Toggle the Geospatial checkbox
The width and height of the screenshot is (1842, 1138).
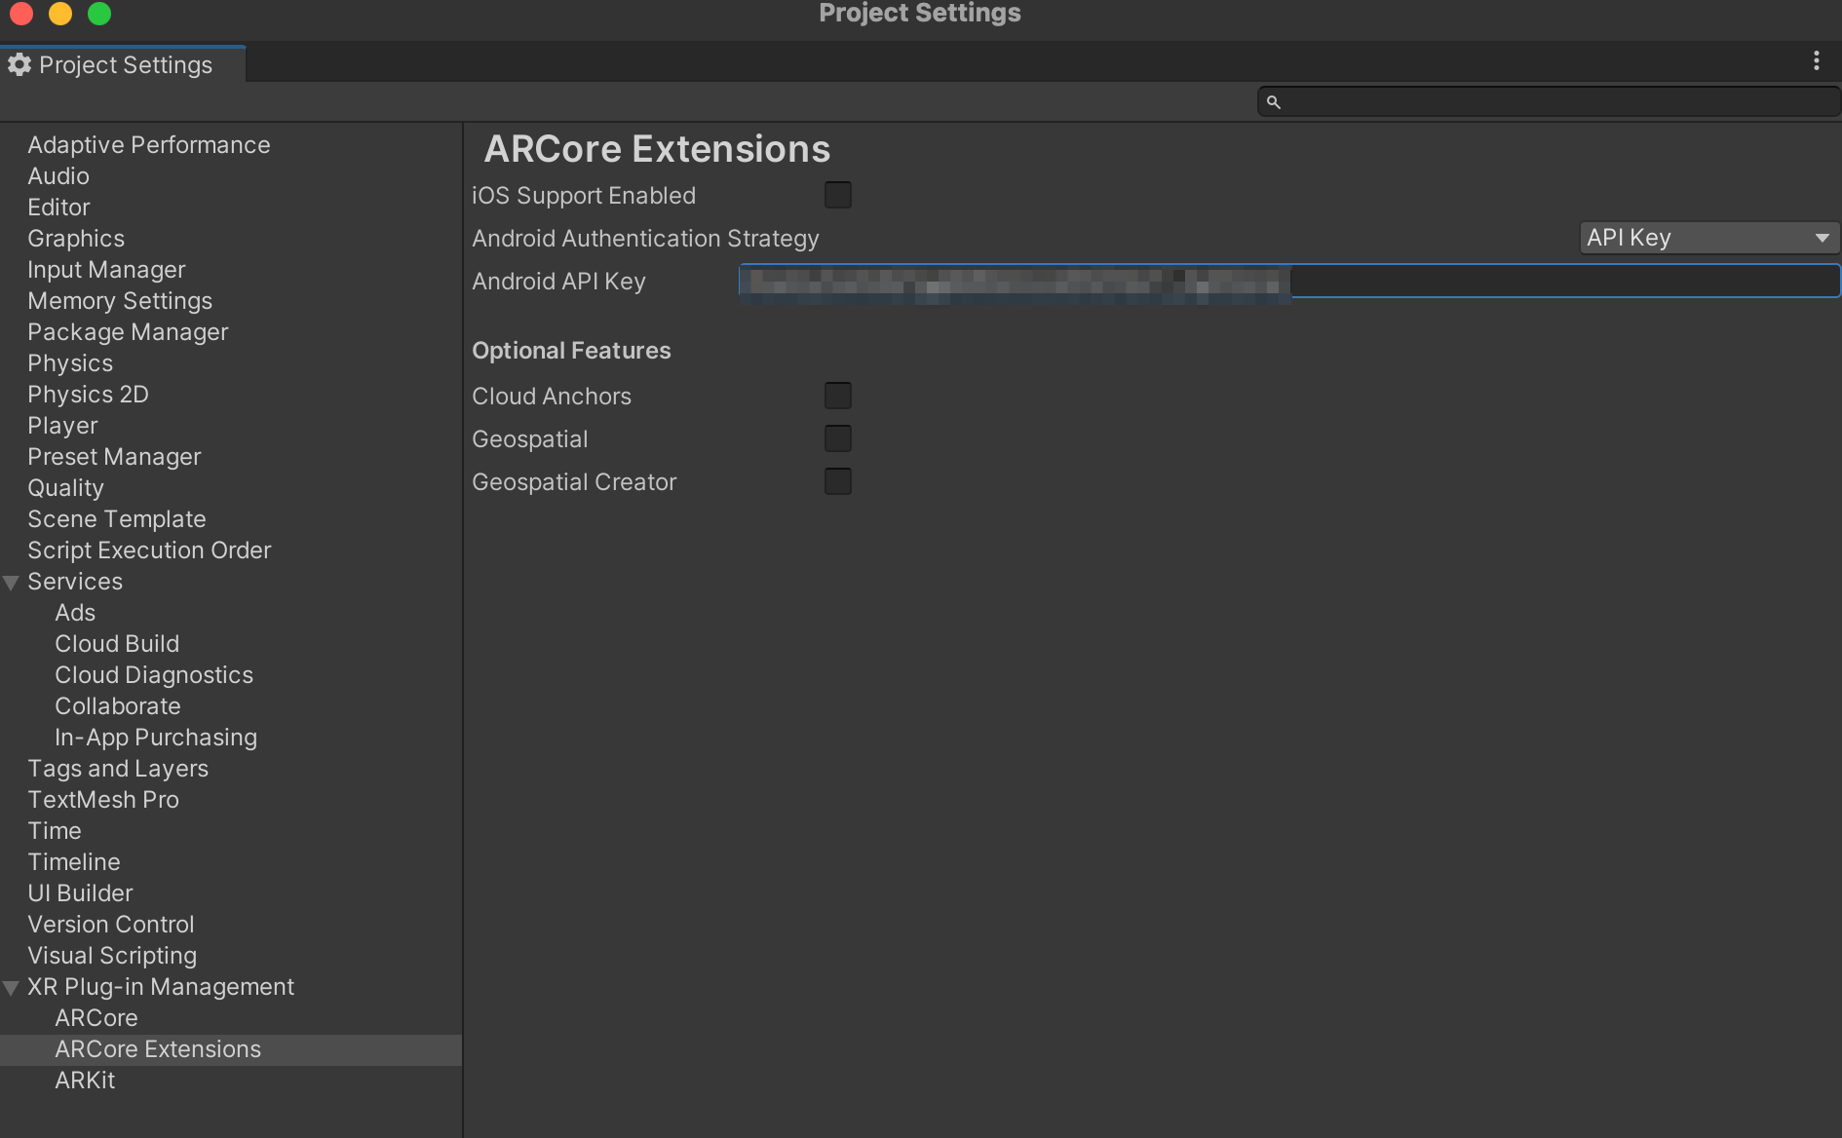pyautogui.click(x=838, y=438)
